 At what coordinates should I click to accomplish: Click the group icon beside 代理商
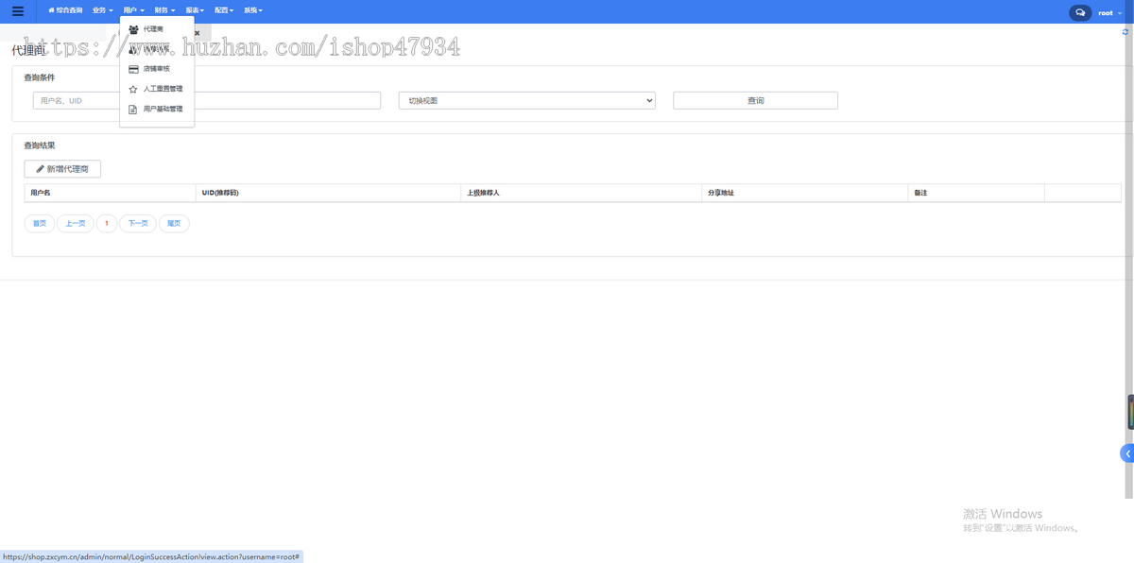point(133,29)
